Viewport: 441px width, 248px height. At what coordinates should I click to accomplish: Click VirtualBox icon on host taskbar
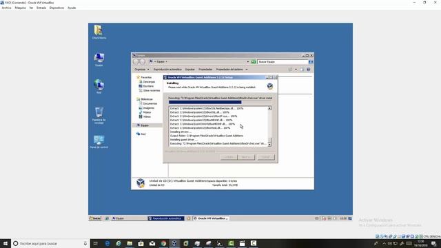click(174, 243)
